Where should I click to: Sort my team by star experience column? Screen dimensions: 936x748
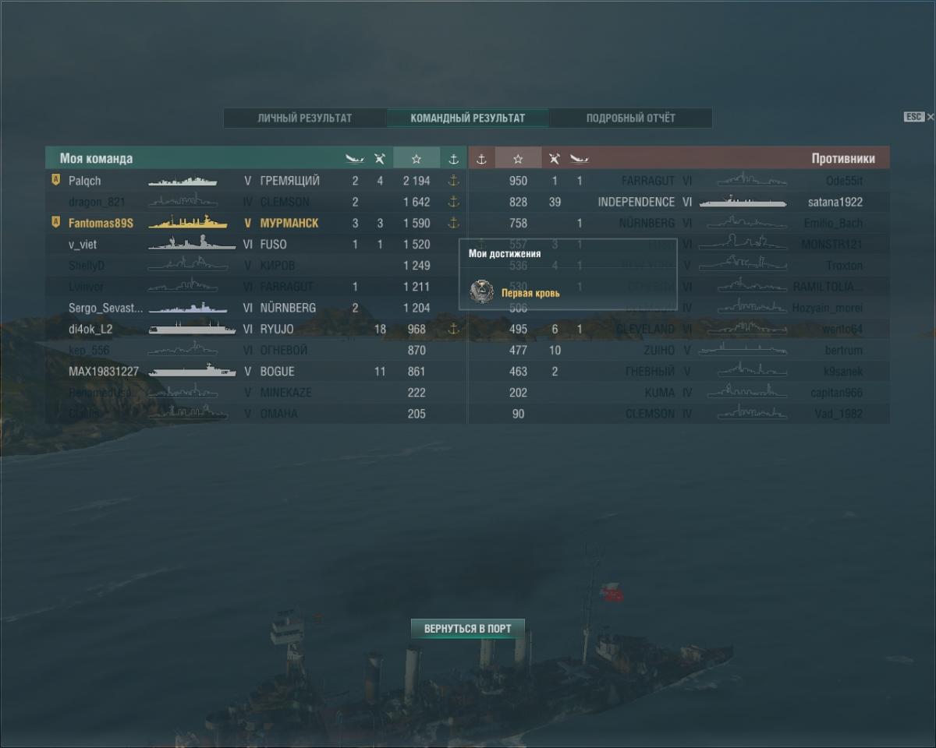pos(417,158)
